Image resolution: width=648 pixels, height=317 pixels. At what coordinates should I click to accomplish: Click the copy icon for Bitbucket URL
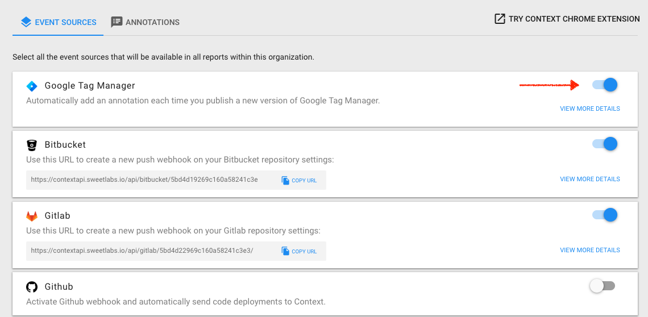tap(285, 180)
